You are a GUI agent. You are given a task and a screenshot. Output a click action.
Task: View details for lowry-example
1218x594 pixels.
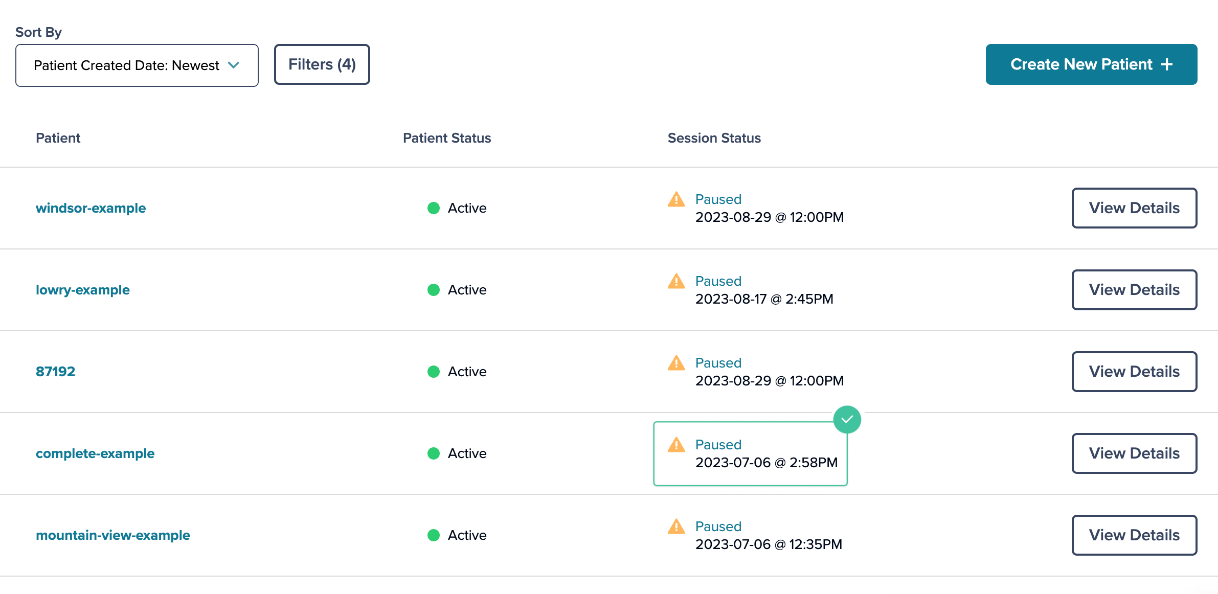(1134, 290)
